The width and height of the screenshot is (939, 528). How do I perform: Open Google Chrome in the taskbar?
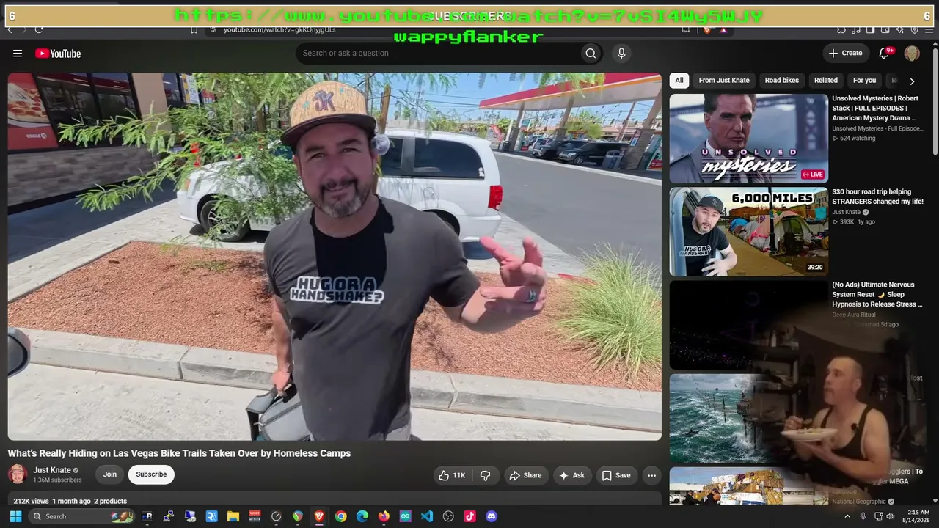point(340,516)
